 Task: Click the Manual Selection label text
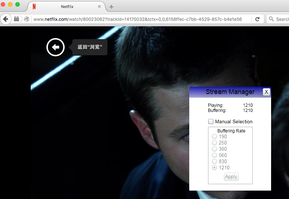(x=234, y=121)
